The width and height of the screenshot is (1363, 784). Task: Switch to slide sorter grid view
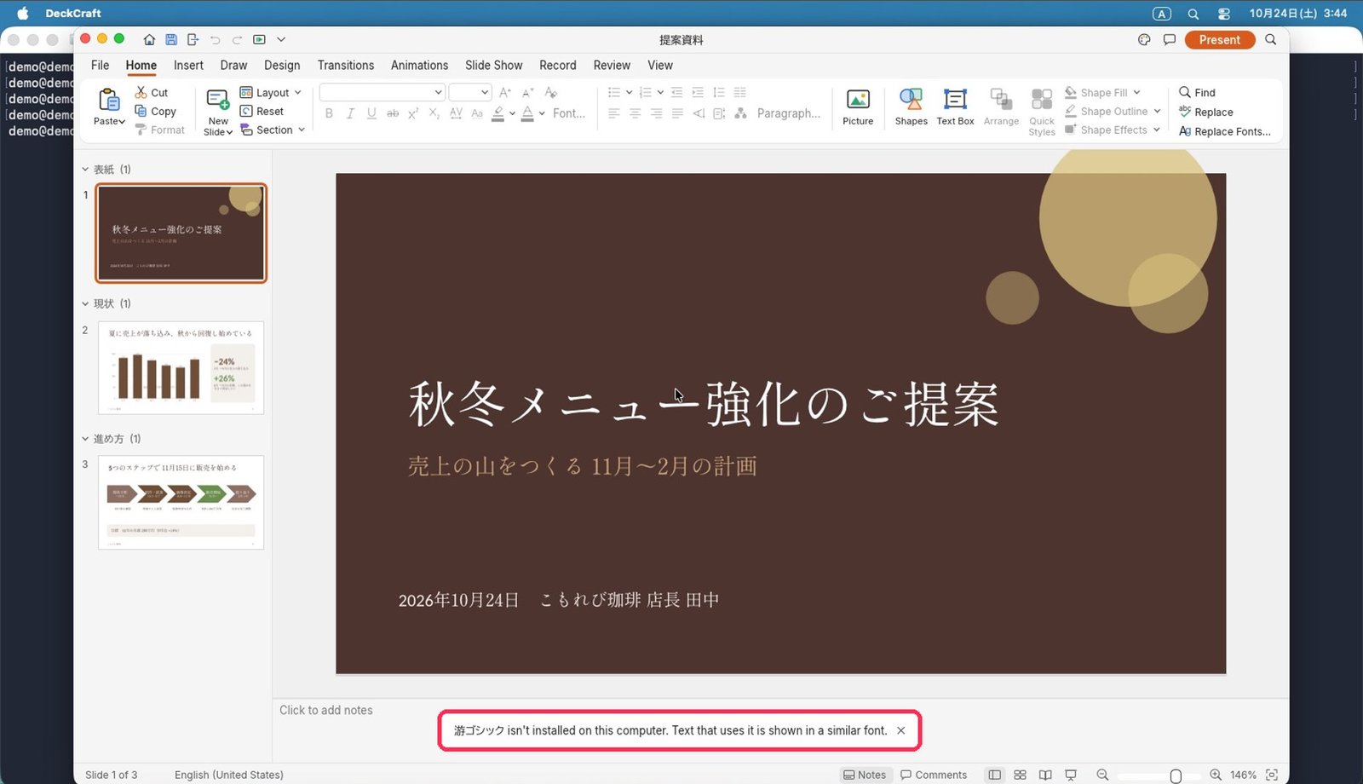1020,775
